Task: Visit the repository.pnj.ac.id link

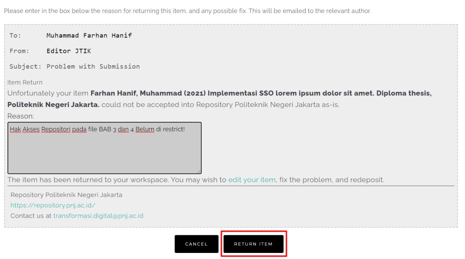Action: [x=53, y=205]
